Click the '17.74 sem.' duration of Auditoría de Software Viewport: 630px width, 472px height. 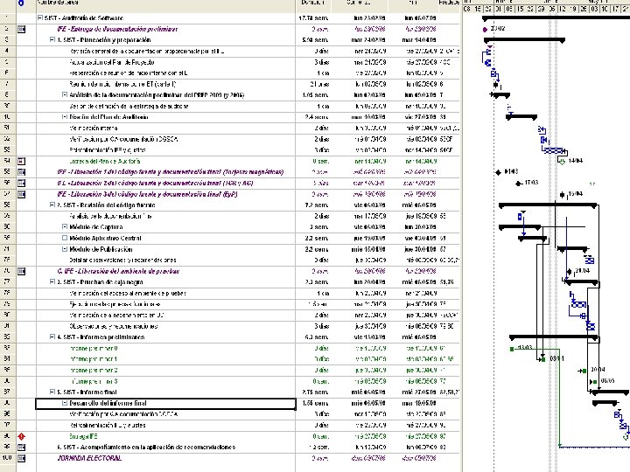tap(313, 18)
